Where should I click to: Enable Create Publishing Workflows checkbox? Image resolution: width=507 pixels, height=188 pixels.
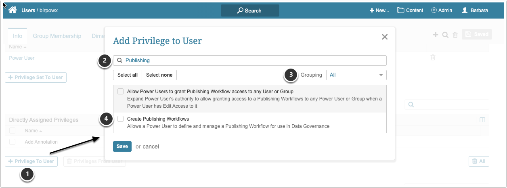coord(120,119)
